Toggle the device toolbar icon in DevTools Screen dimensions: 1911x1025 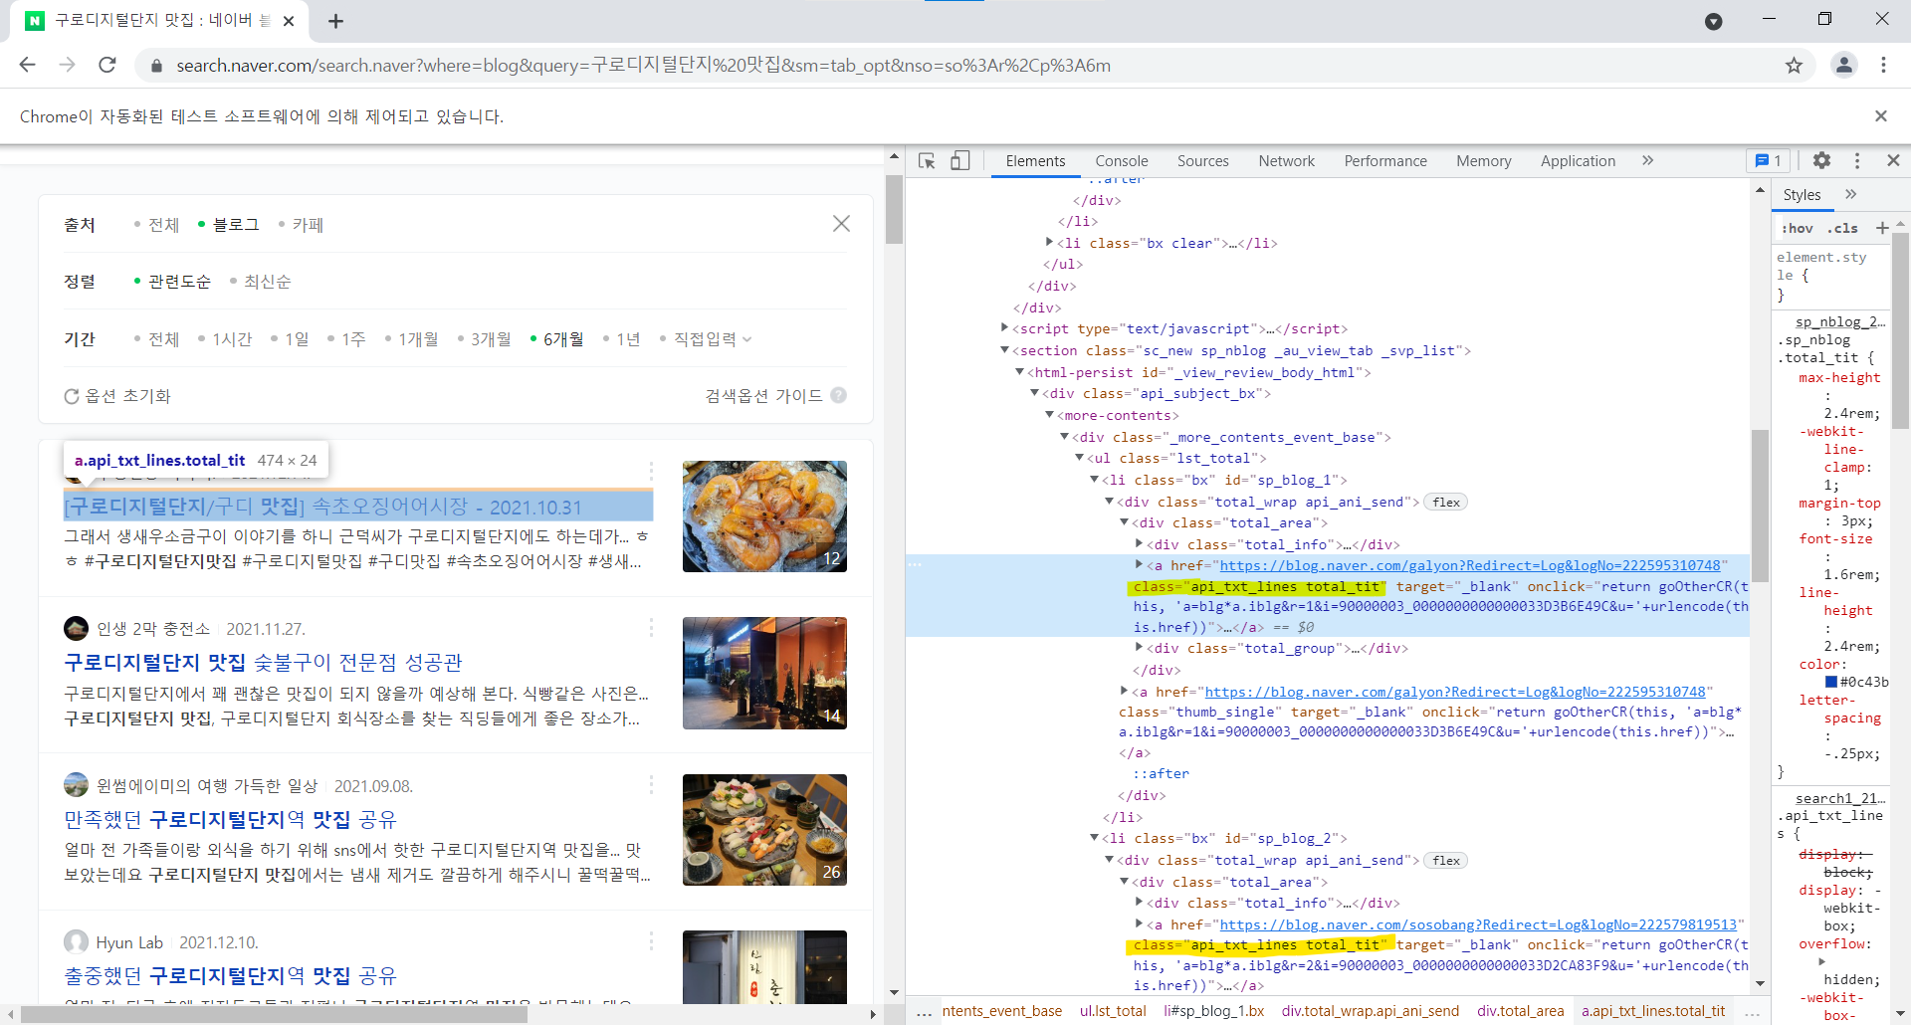click(x=959, y=161)
